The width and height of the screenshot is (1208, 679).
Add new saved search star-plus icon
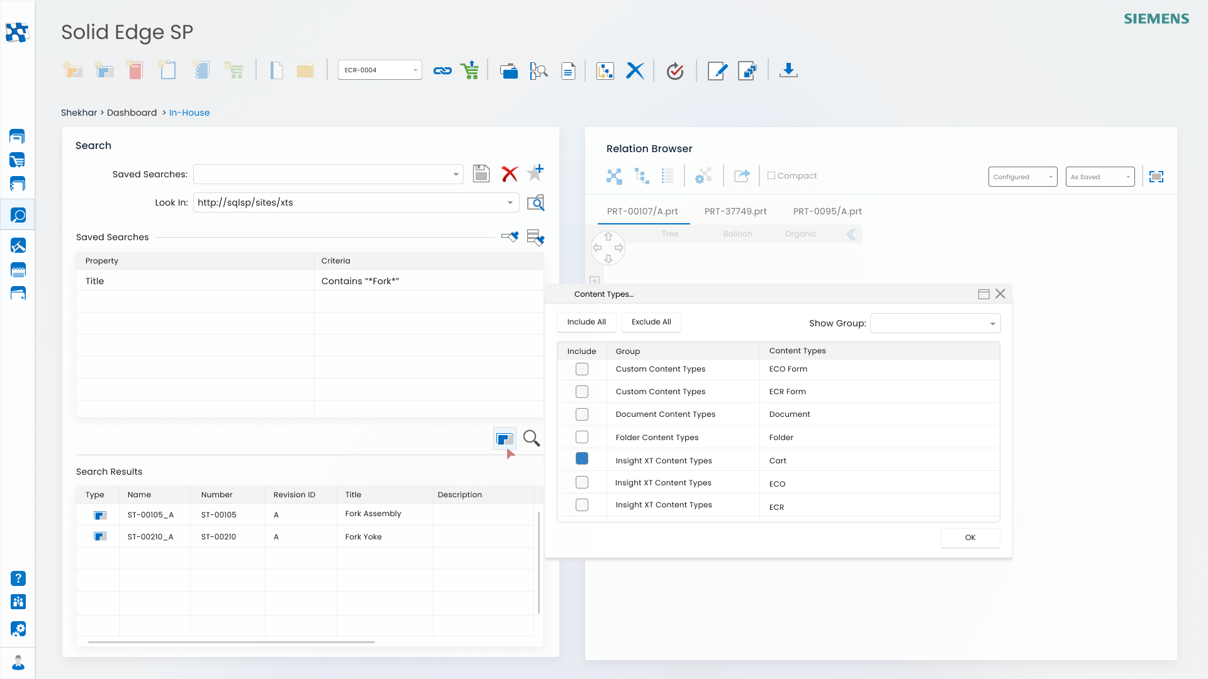[535, 172]
